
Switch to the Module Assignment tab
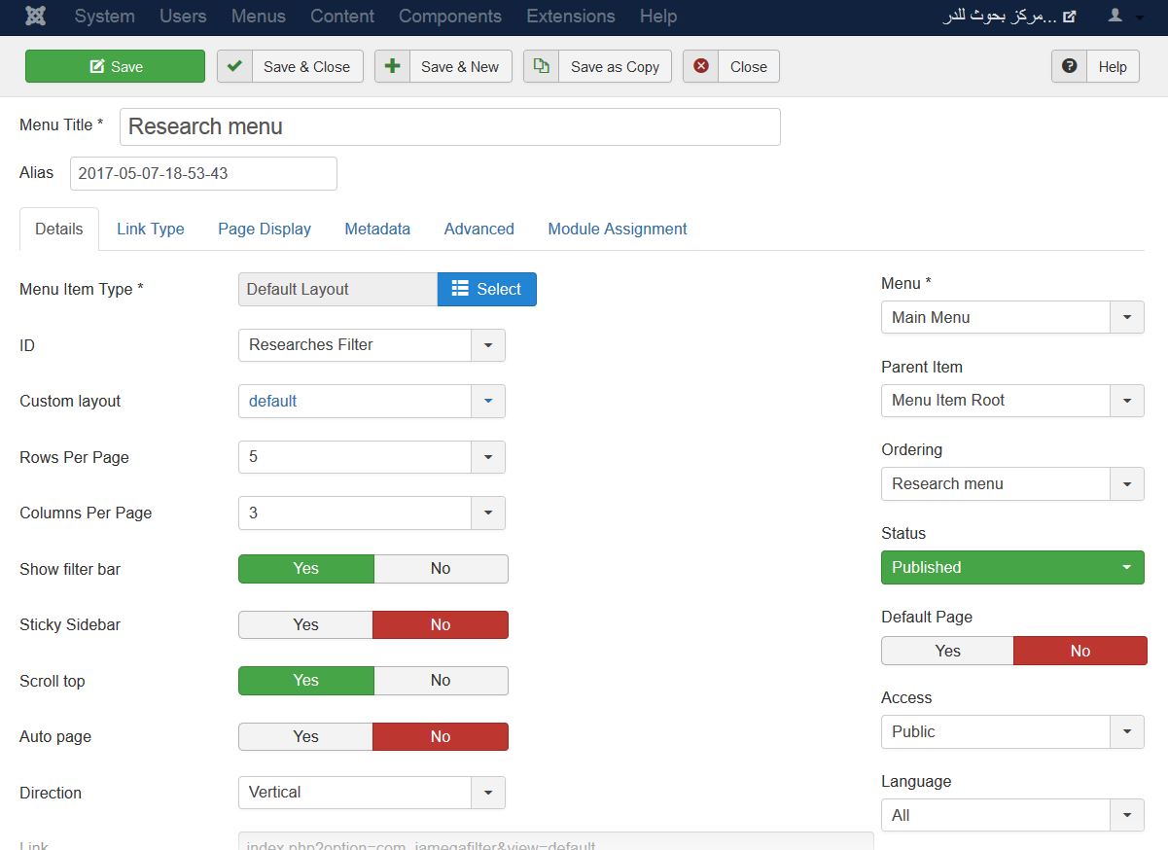click(x=617, y=230)
